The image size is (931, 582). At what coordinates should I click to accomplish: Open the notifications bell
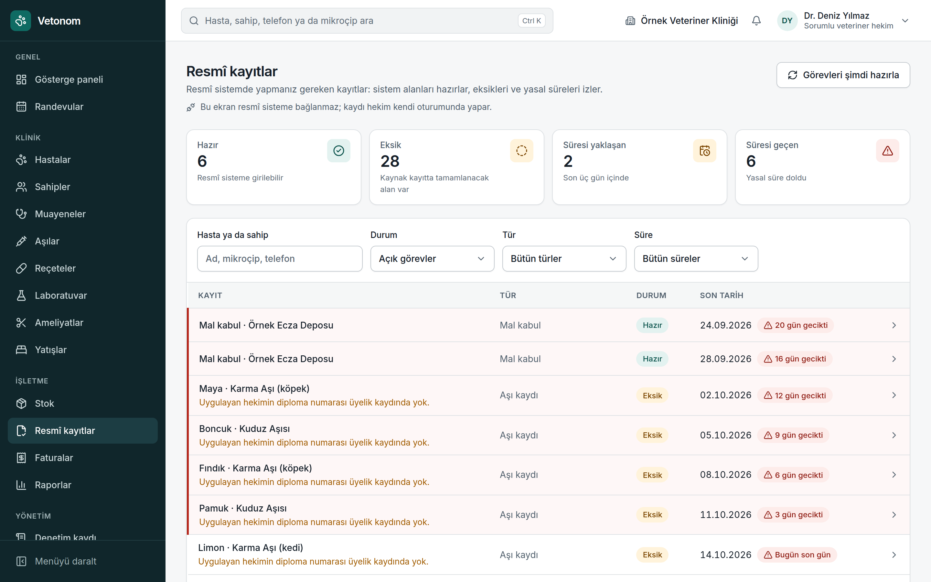756,21
